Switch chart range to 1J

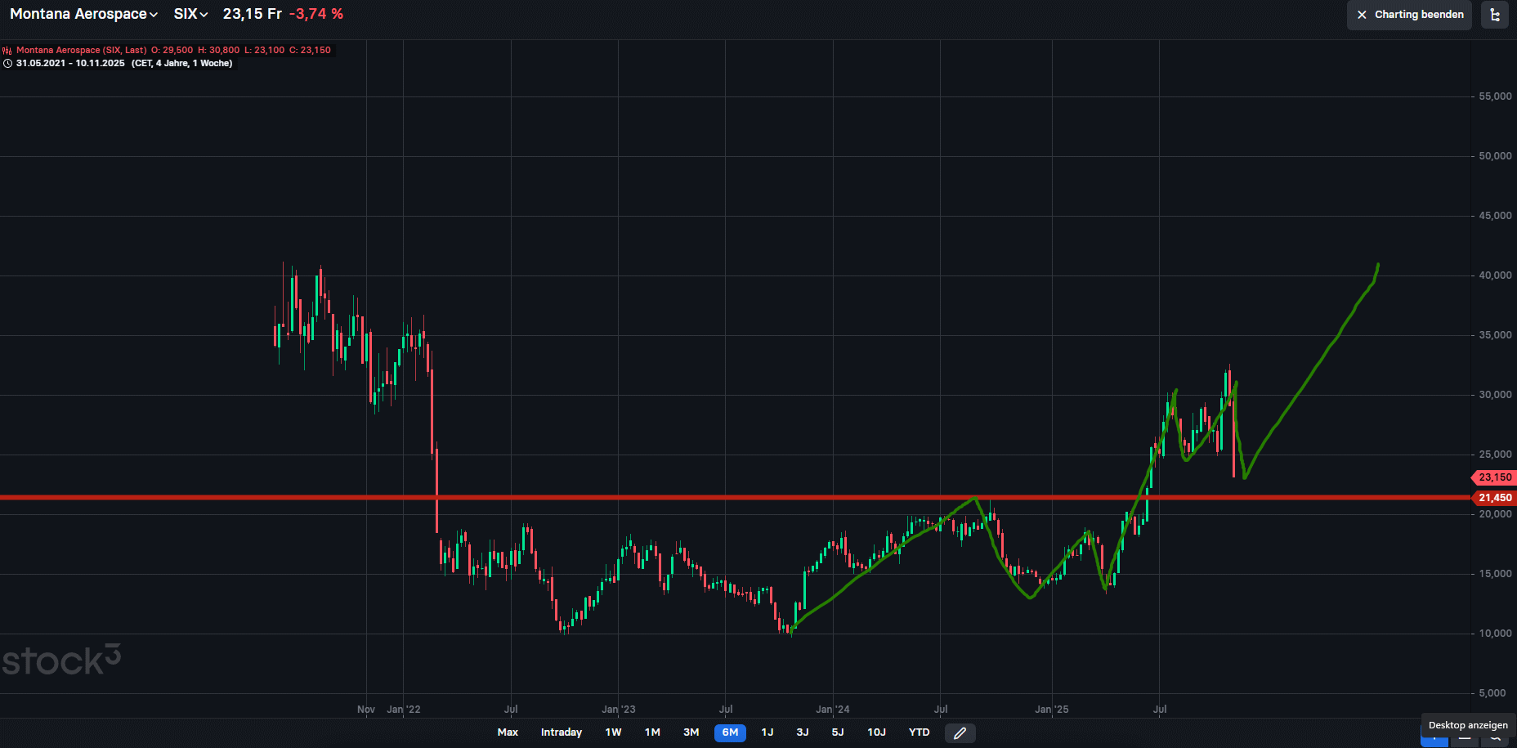[x=767, y=732]
